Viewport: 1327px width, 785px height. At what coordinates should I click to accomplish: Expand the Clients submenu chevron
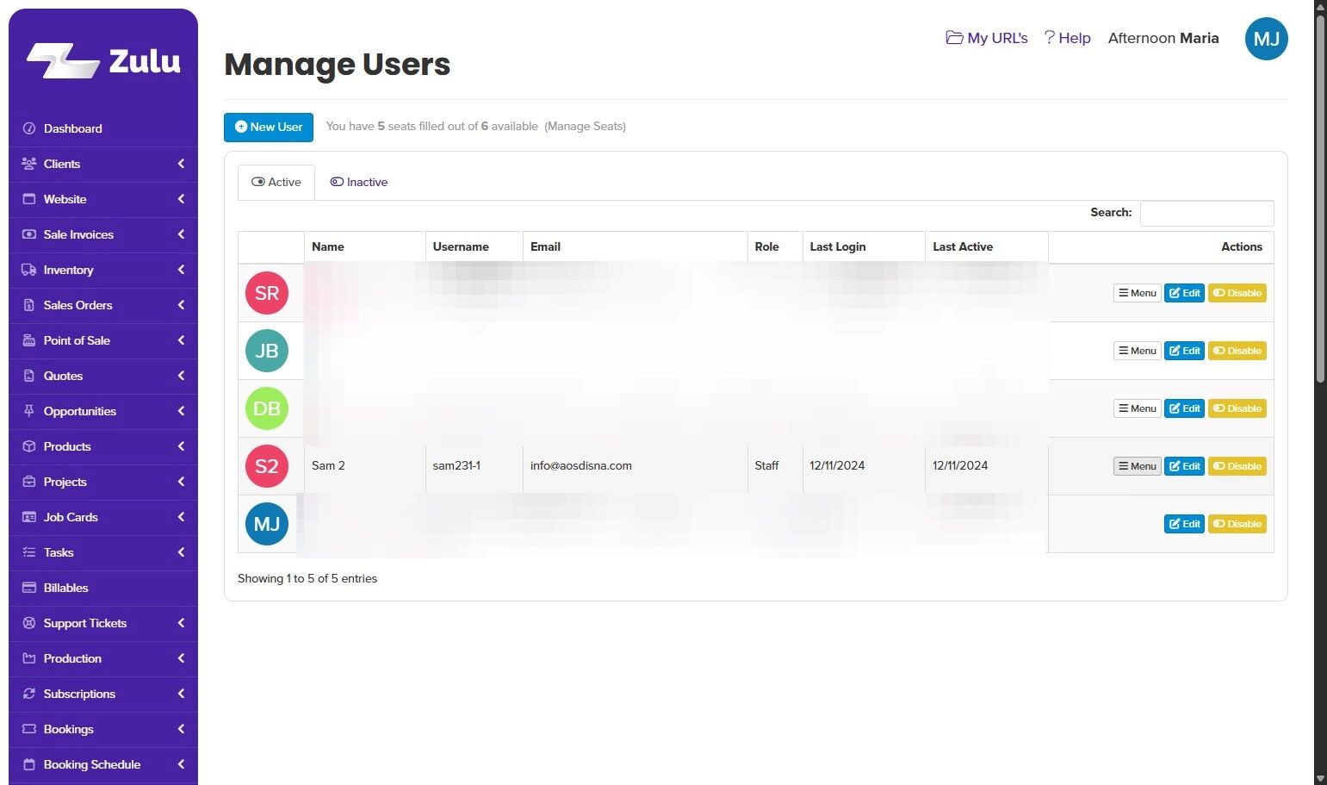[x=181, y=164]
